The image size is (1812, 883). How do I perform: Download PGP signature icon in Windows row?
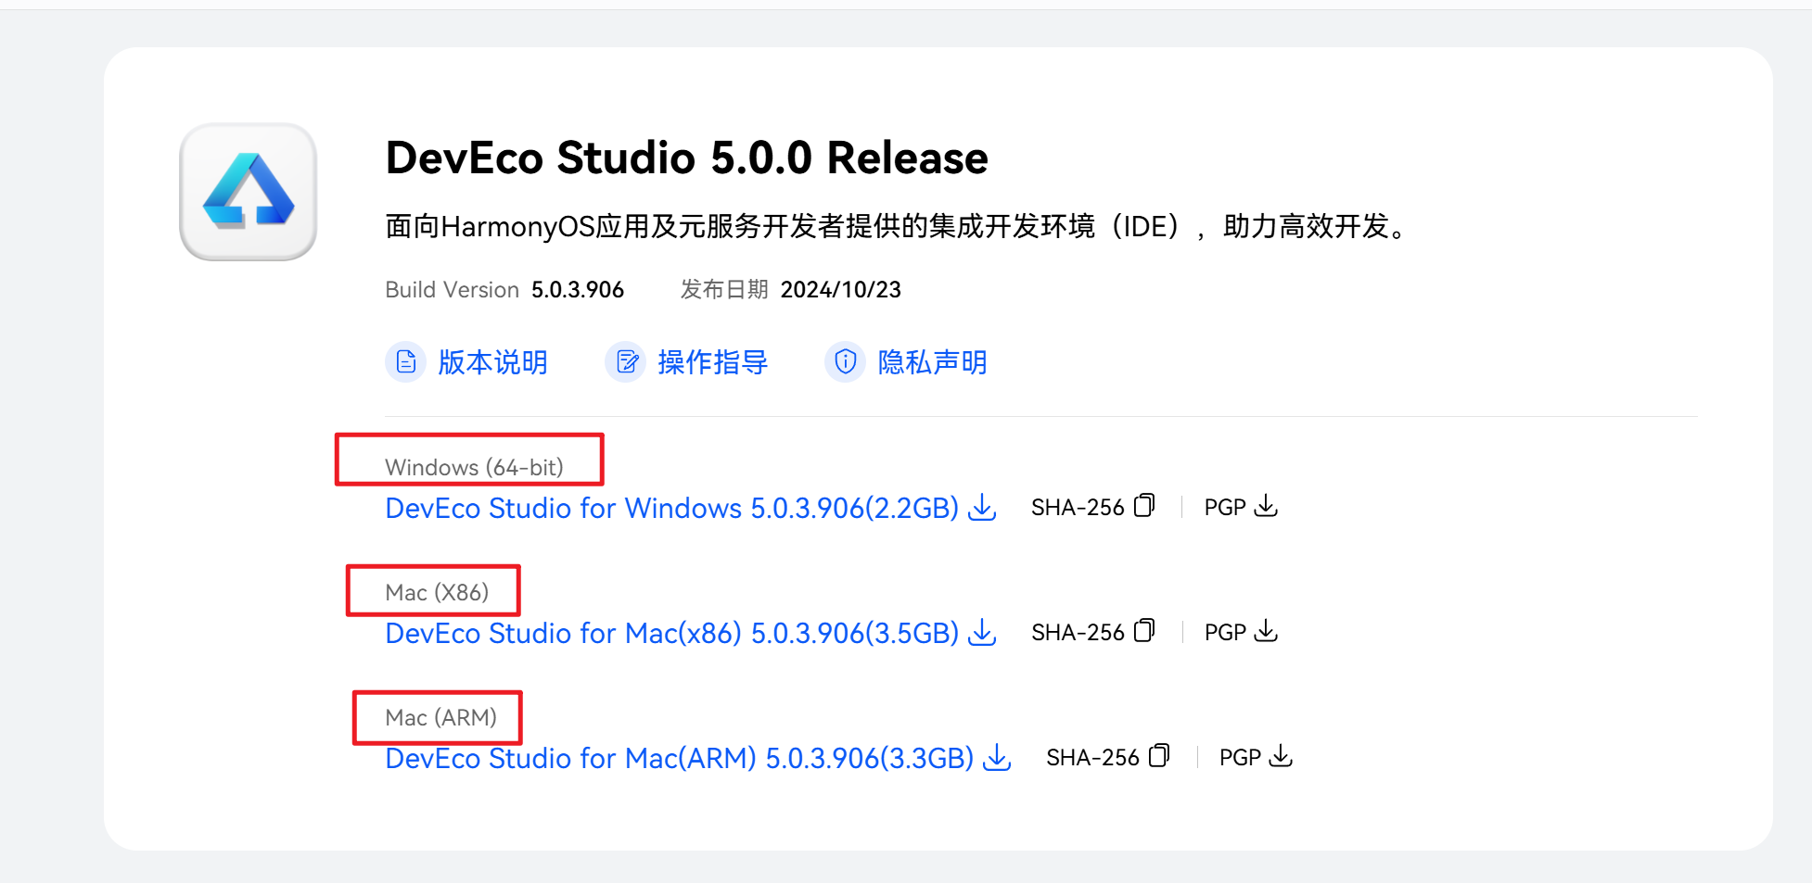(x=1266, y=506)
